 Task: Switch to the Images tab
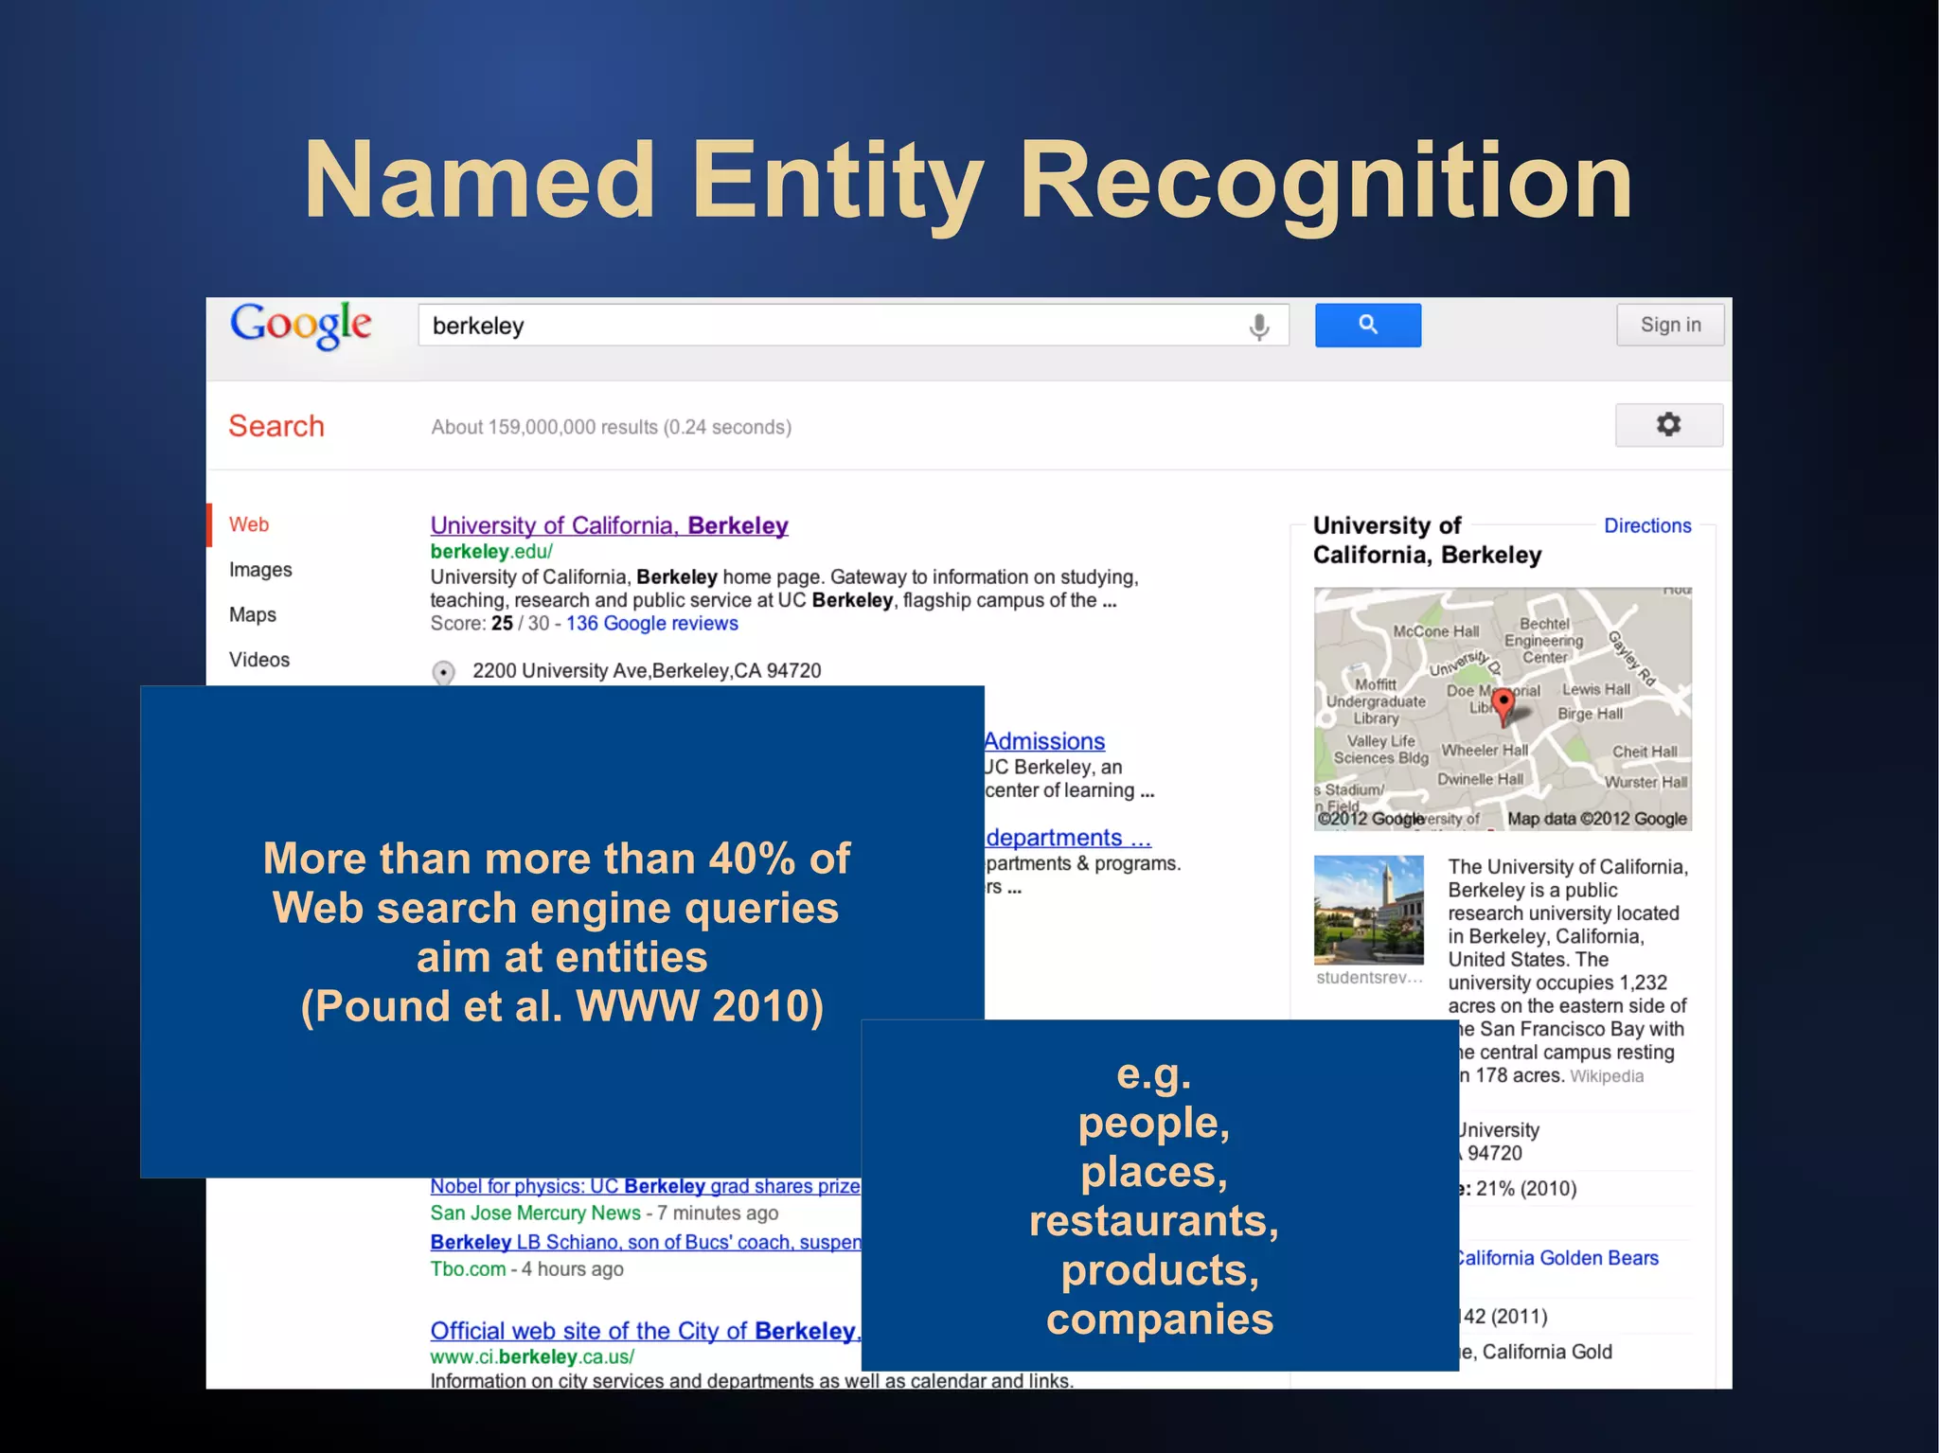(260, 570)
